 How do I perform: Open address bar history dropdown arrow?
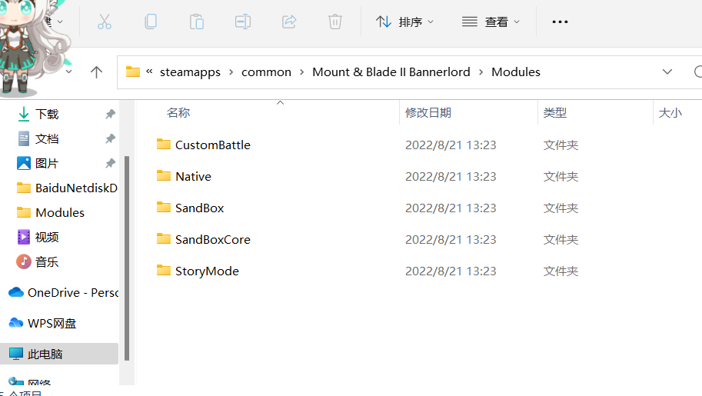(x=667, y=72)
